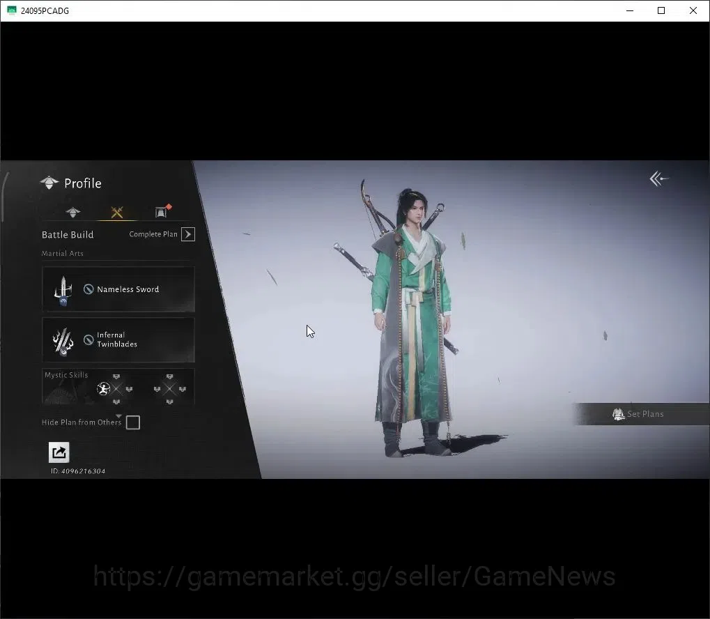Viewport: 710px width, 619px height.
Task: Click the share export icon above ID
Action: point(59,452)
